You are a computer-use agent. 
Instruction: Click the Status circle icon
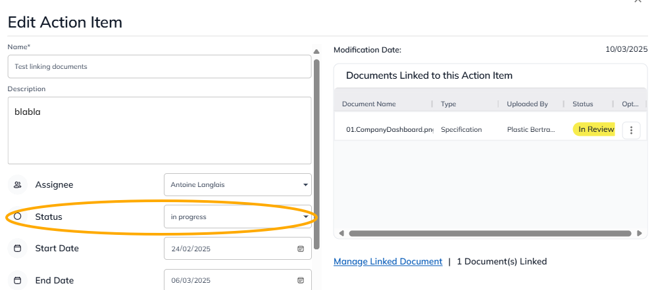(18, 217)
